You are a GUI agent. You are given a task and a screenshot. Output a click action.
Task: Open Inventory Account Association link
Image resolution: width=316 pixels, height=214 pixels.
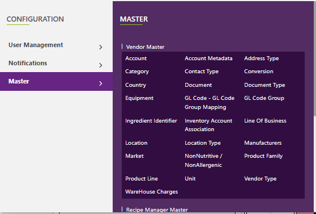click(208, 125)
